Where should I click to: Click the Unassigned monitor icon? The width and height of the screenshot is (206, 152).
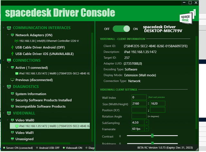click(12, 139)
